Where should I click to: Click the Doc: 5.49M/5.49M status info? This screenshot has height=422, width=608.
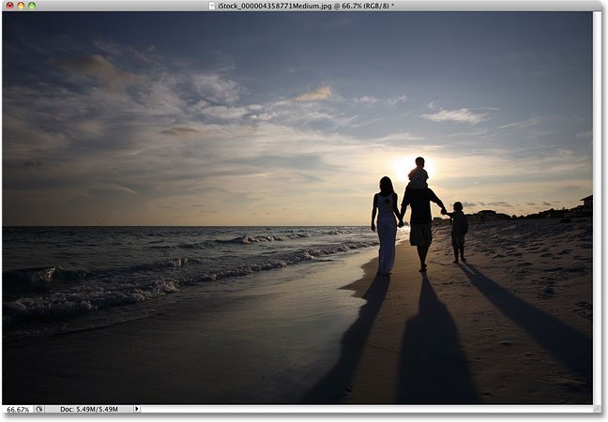(x=89, y=409)
